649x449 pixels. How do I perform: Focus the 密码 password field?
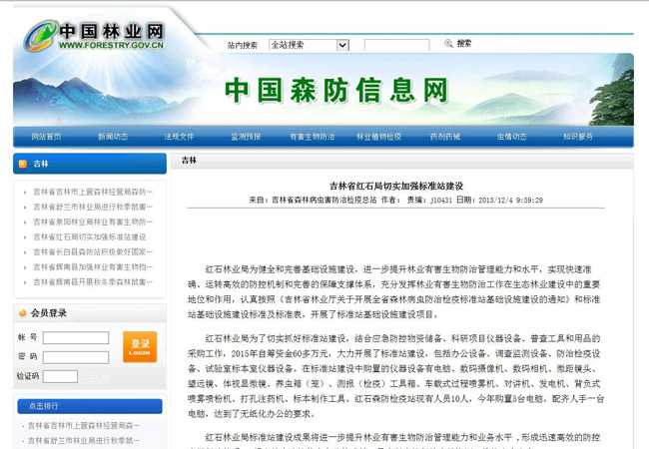pos(76,357)
